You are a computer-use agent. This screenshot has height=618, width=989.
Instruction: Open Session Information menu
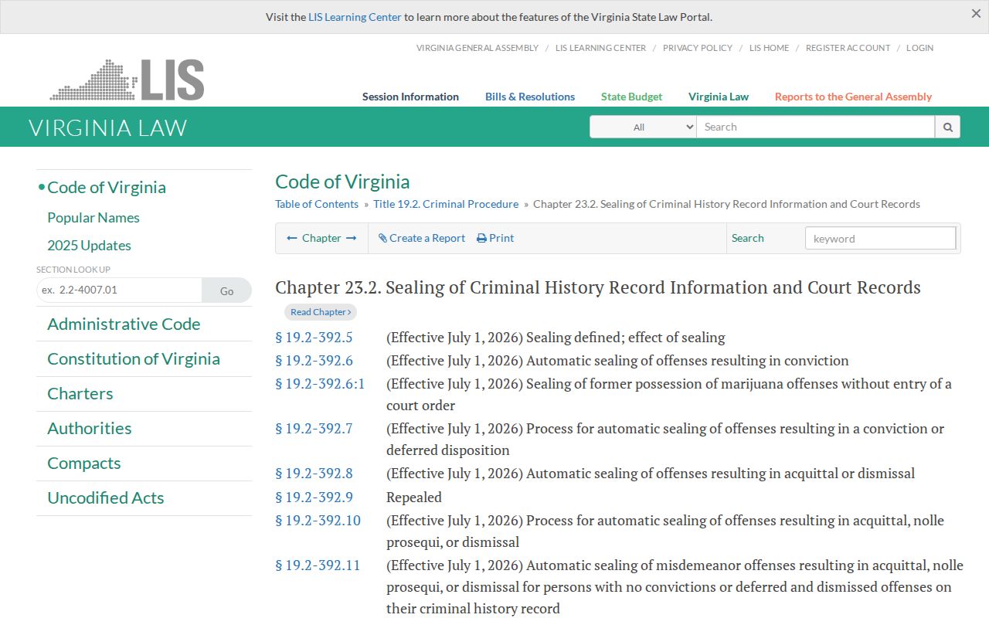tap(410, 97)
